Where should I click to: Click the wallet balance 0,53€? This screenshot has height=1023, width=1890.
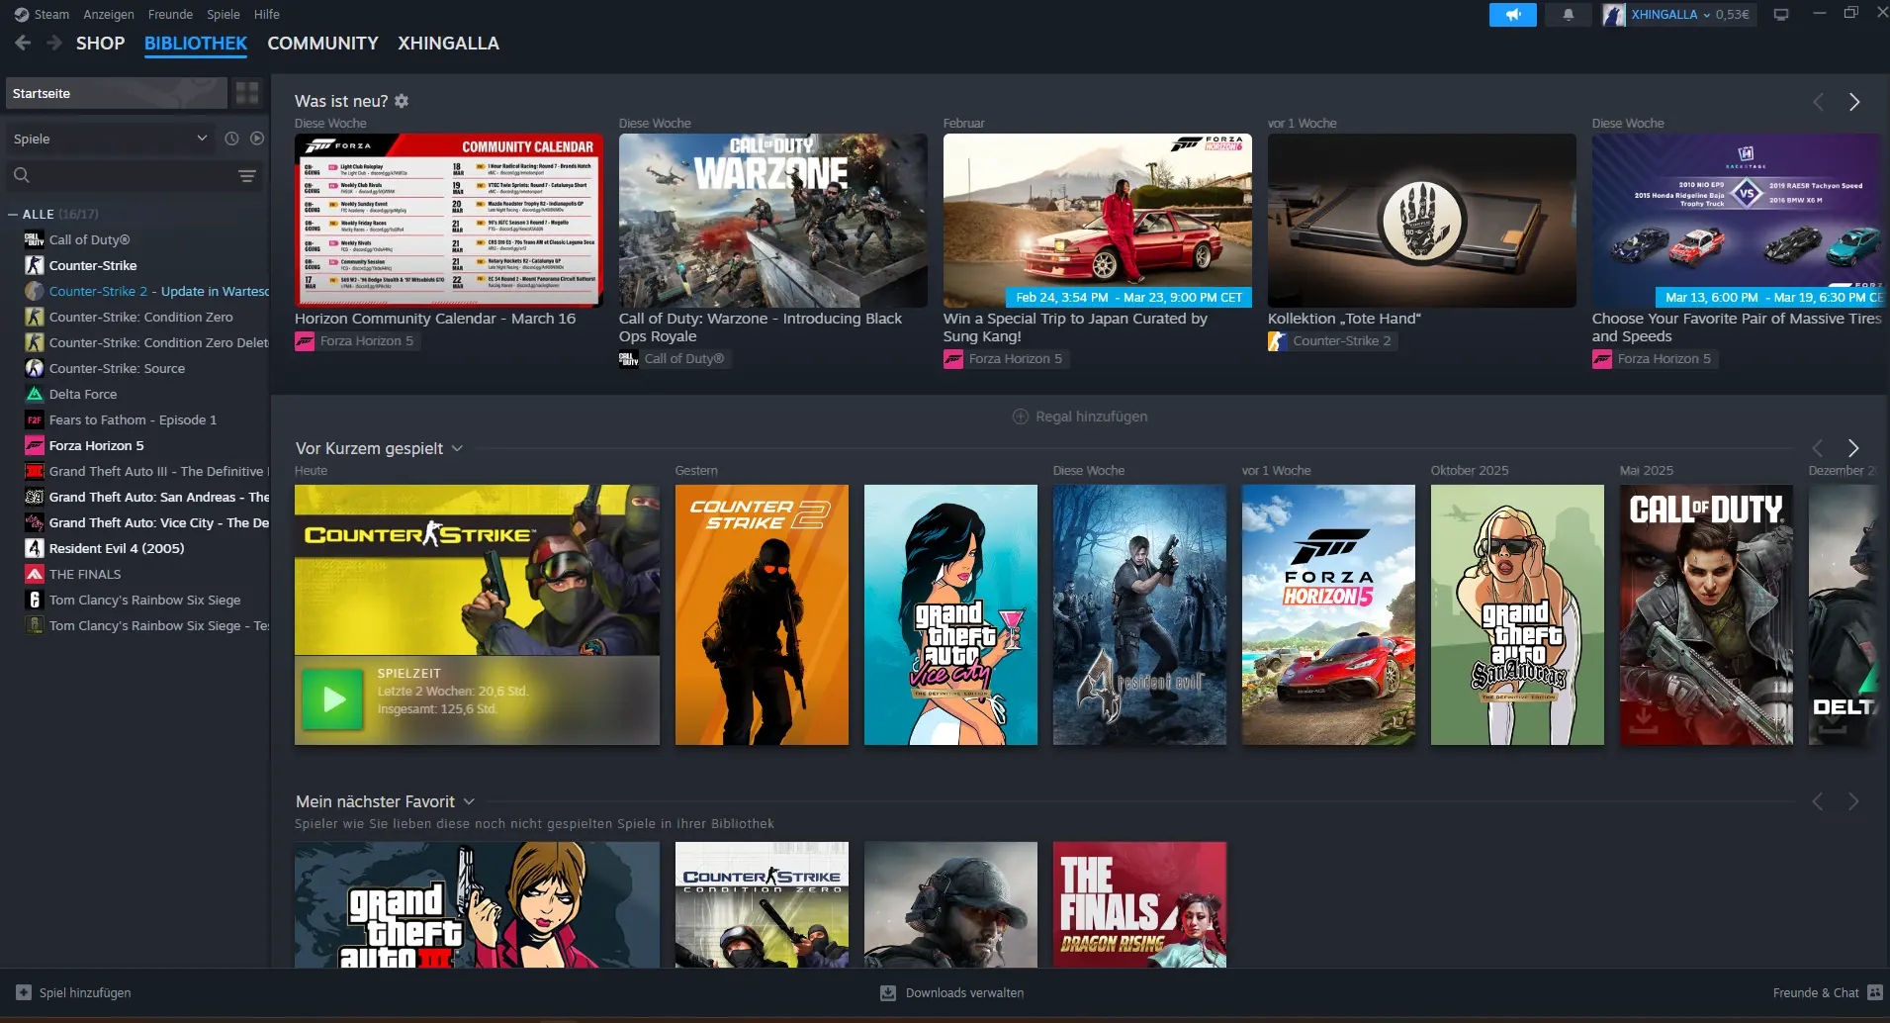tap(1733, 15)
